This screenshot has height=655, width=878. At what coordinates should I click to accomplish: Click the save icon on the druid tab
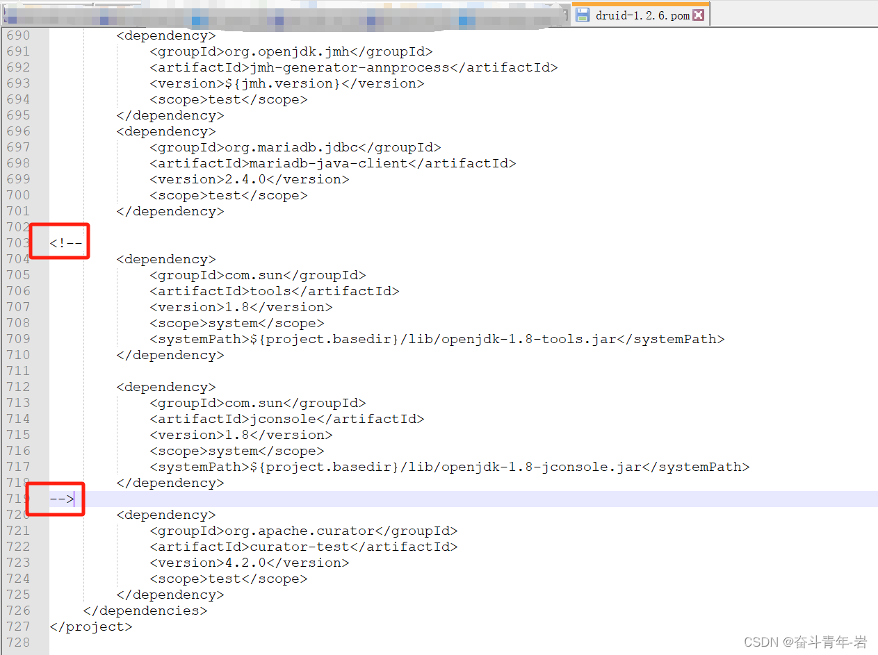(584, 14)
